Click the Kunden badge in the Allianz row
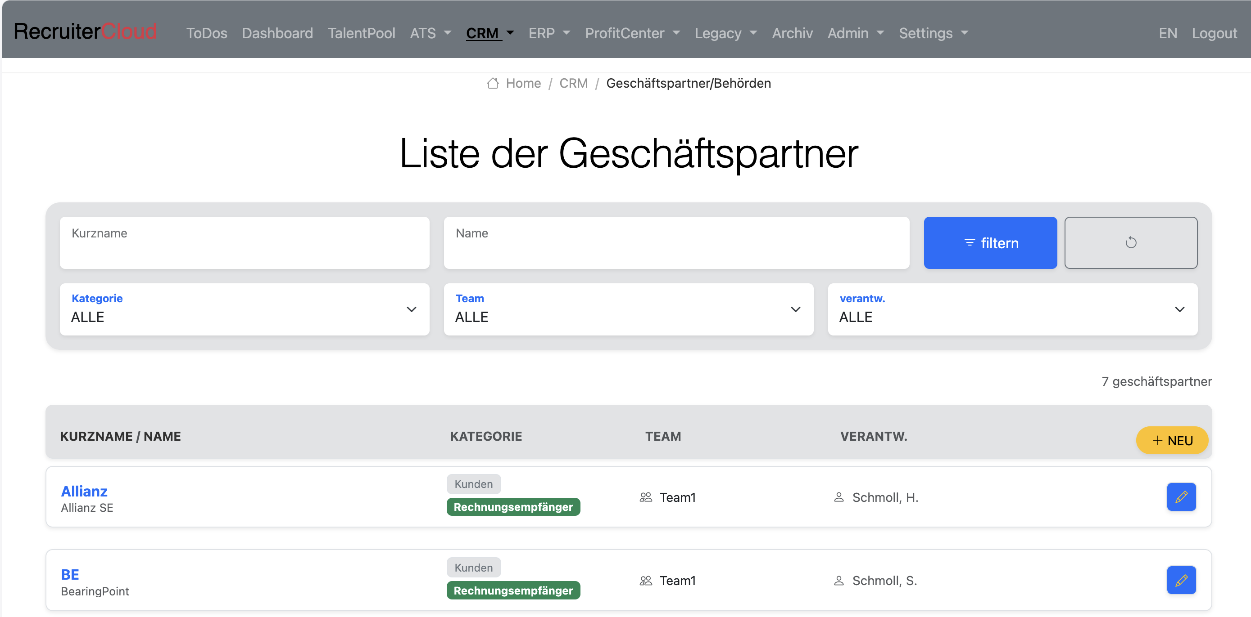Screen dimensions: 1251x617 tap(473, 483)
